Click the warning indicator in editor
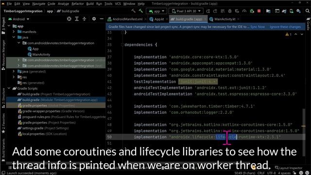311x175 pixels. click(288, 35)
